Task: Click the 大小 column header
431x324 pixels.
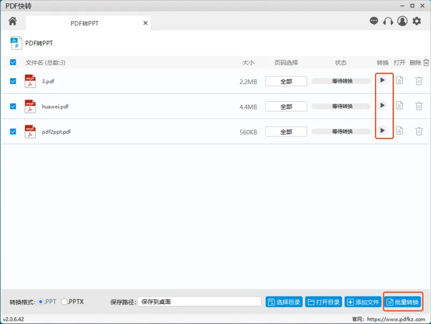Action: click(248, 63)
